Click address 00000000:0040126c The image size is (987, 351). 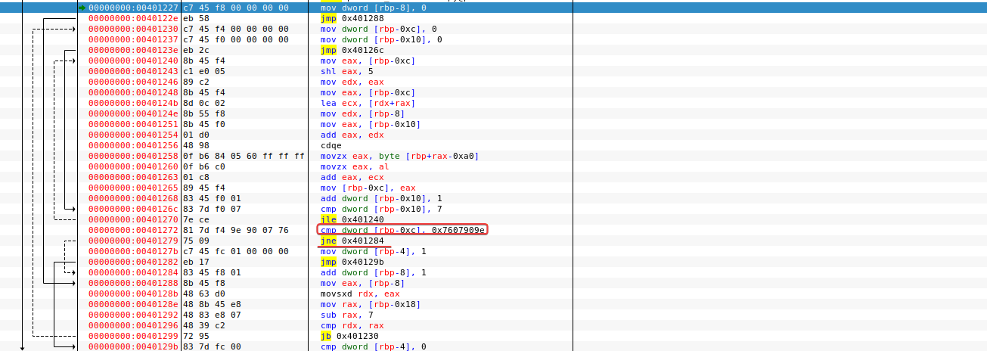[134, 209]
